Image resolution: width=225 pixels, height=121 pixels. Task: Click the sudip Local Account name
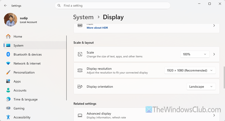point(28,20)
